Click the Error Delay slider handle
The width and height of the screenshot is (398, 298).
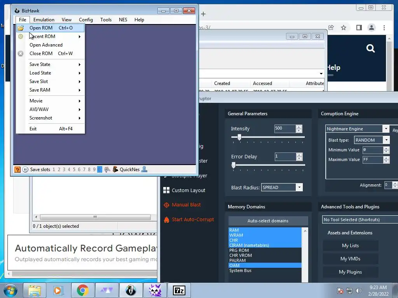click(x=234, y=165)
